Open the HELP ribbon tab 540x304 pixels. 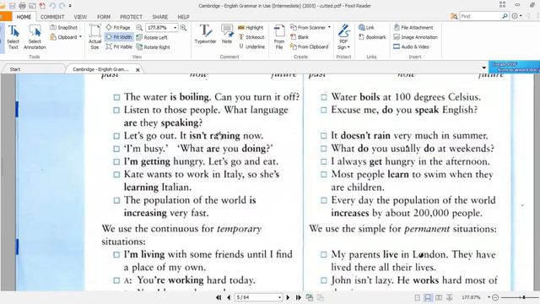coord(183,17)
